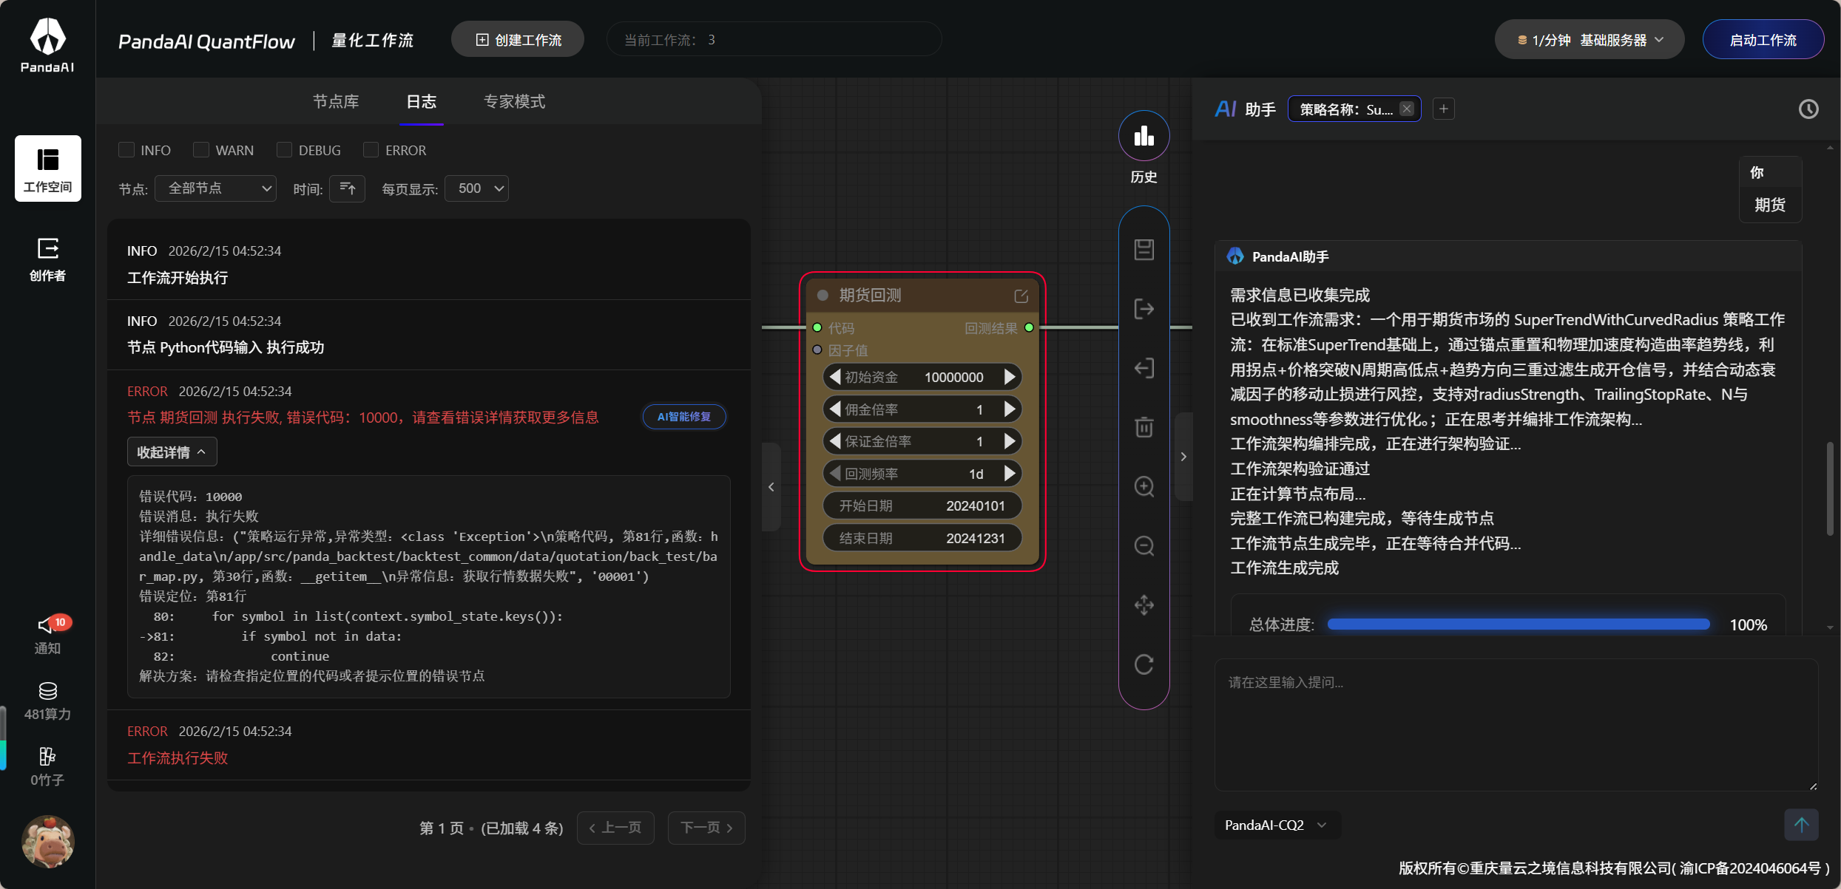Increase 佣金倍率 with right arrow
The image size is (1841, 889).
1010,409
